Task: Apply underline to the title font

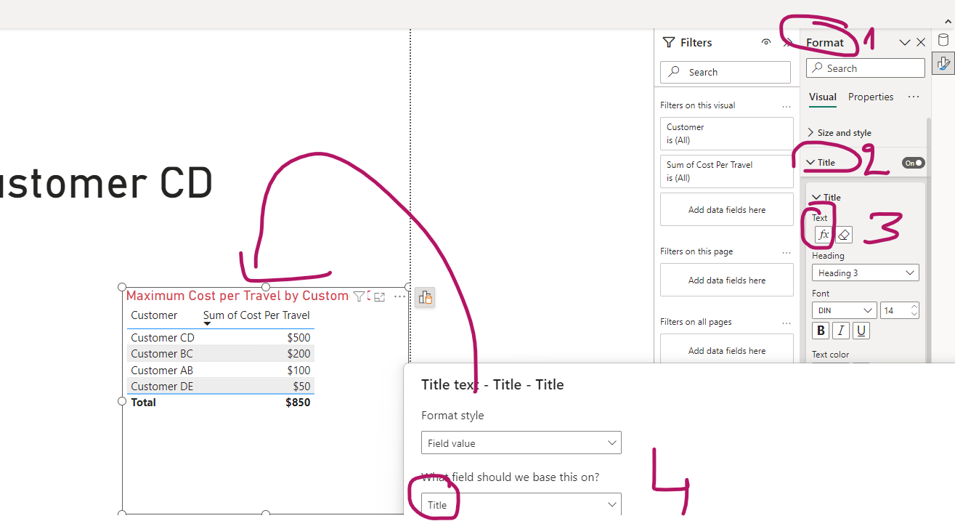Action: 861,331
